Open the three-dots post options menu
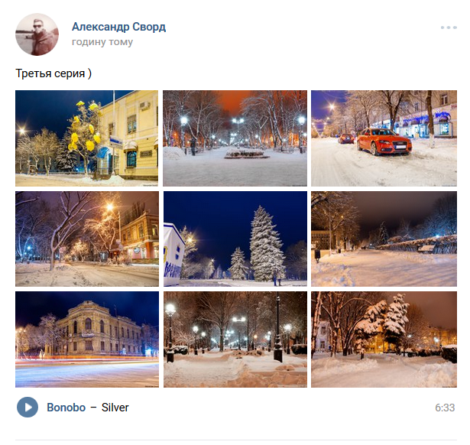470x445 pixels. click(x=449, y=28)
